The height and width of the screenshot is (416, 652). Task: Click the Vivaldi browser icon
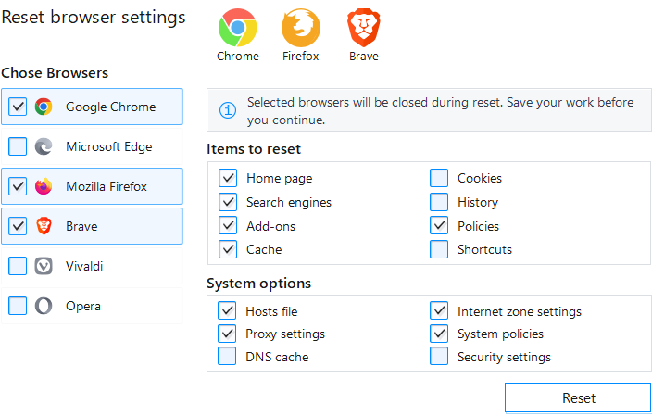click(x=44, y=266)
